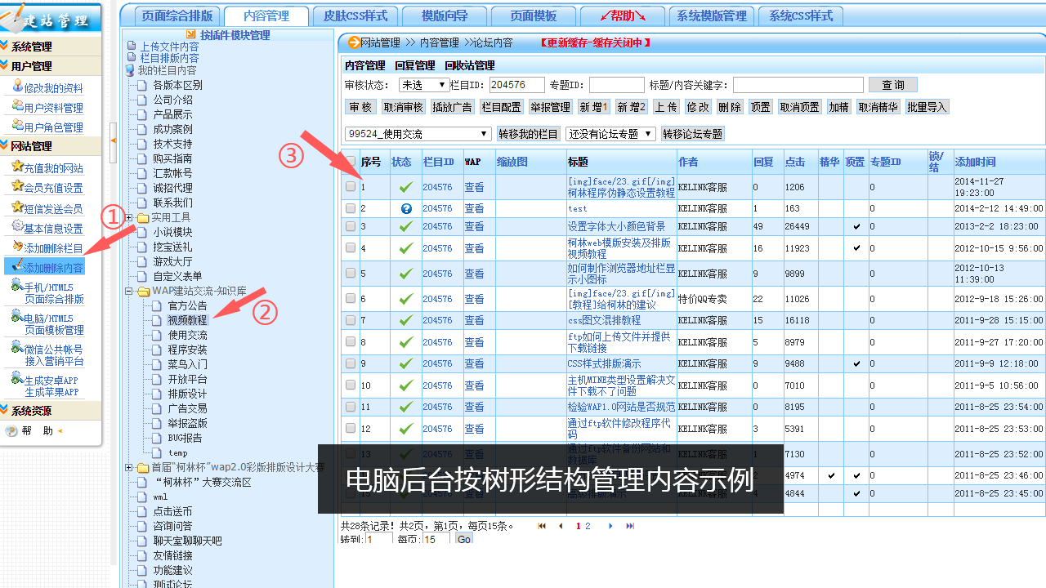Image resolution: width=1046 pixels, height=588 pixels.
Task: Collapse the WAP建站交流-知识库 tree folder
Action: pos(129,292)
